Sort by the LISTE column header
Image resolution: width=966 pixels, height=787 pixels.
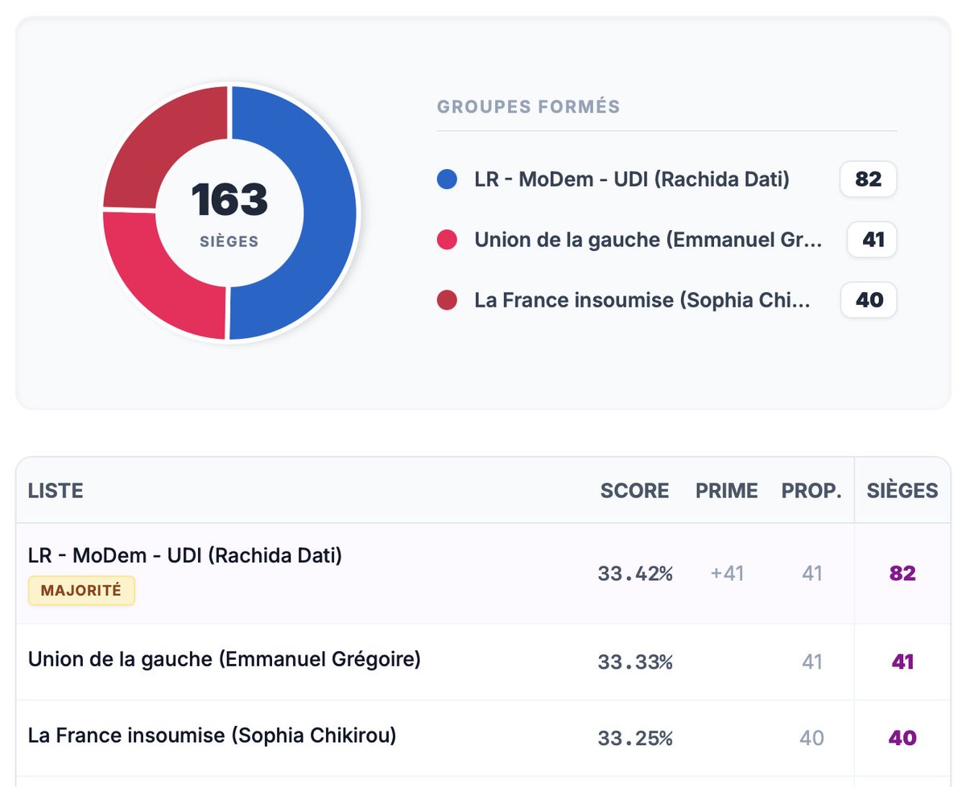click(x=56, y=491)
